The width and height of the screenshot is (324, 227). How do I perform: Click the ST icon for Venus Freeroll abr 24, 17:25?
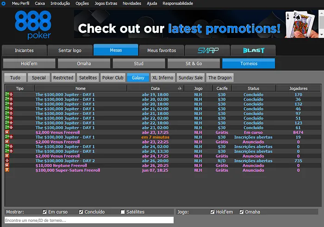pyautogui.click(x=7, y=156)
